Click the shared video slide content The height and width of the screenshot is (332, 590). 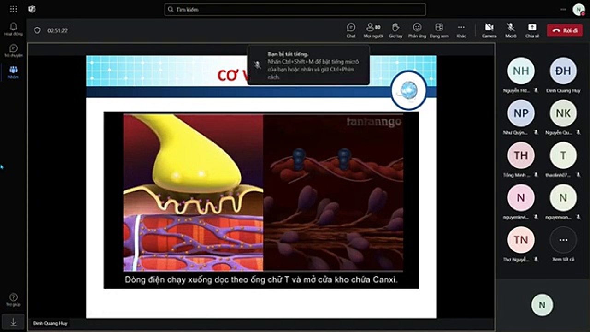point(261,200)
